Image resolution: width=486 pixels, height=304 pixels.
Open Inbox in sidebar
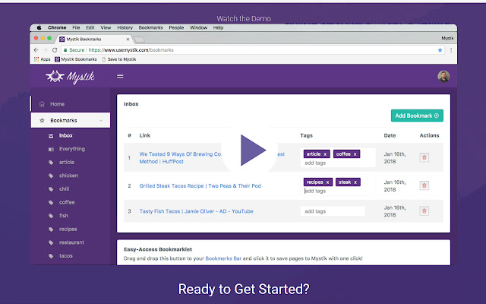click(66, 135)
